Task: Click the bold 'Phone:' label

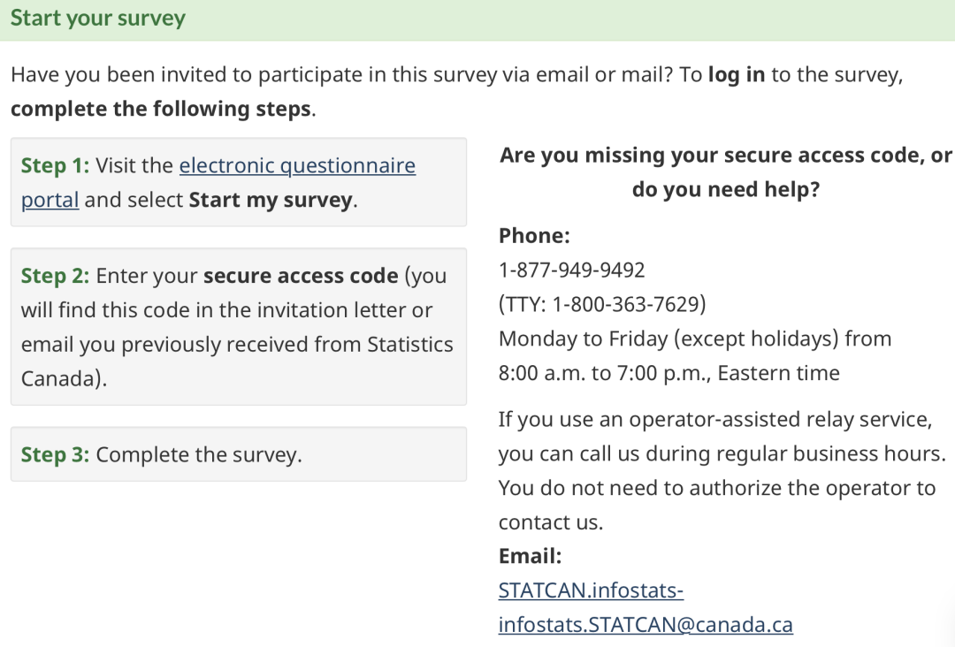Action: point(534,235)
